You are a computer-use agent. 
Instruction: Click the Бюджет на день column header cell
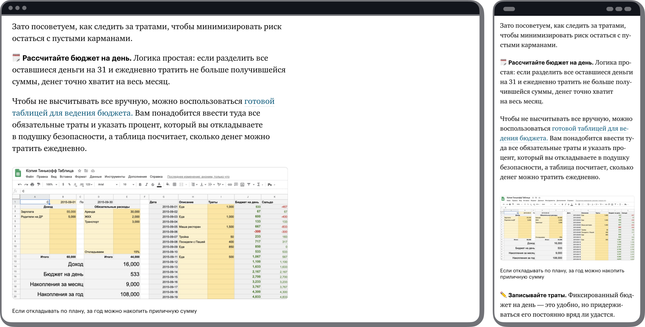click(248, 202)
